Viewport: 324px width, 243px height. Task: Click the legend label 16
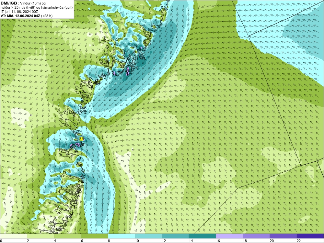[x=218, y=241]
